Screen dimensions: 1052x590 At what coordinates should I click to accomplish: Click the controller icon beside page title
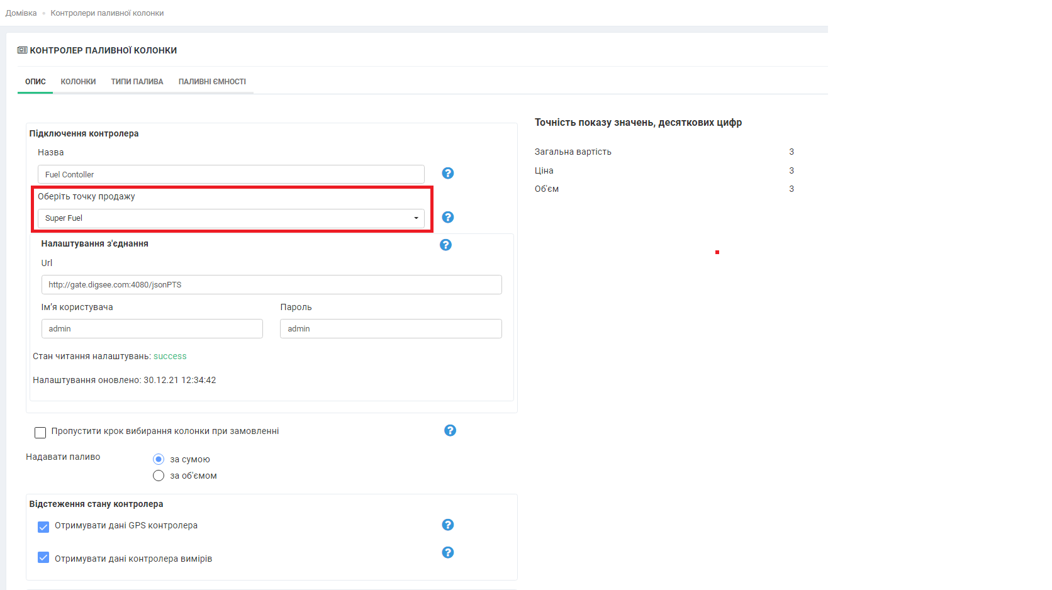(x=22, y=50)
